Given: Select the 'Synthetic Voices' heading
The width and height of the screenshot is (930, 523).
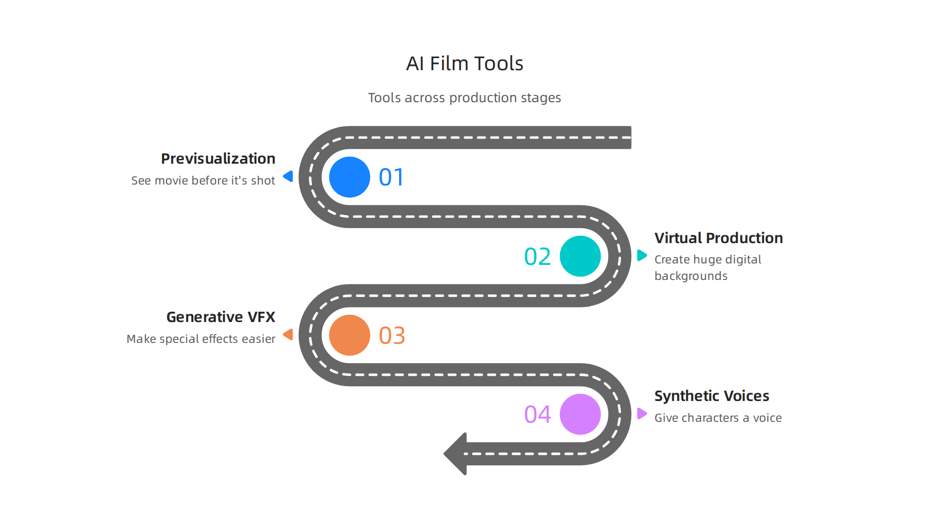Looking at the screenshot, I should pos(712,396).
